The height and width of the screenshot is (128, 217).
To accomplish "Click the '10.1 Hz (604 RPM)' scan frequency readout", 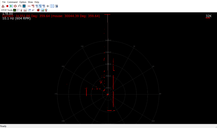I will [x=17, y=18].
